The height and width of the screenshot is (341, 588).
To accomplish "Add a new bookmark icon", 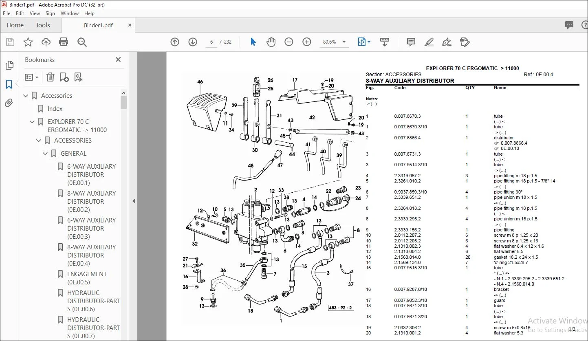I will pyautogui.click(x=64, y=77).
